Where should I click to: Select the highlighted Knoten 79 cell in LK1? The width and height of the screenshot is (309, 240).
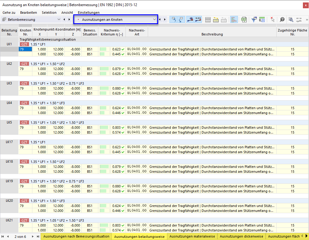tap(25, 49)
